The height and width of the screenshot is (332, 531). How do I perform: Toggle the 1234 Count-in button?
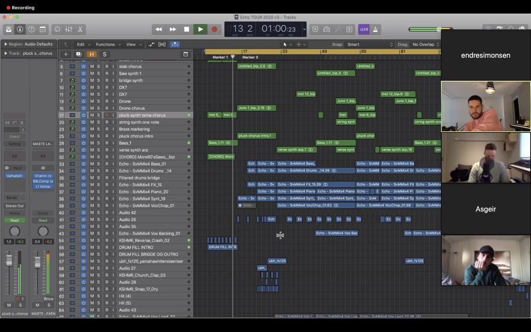(364, 29)
